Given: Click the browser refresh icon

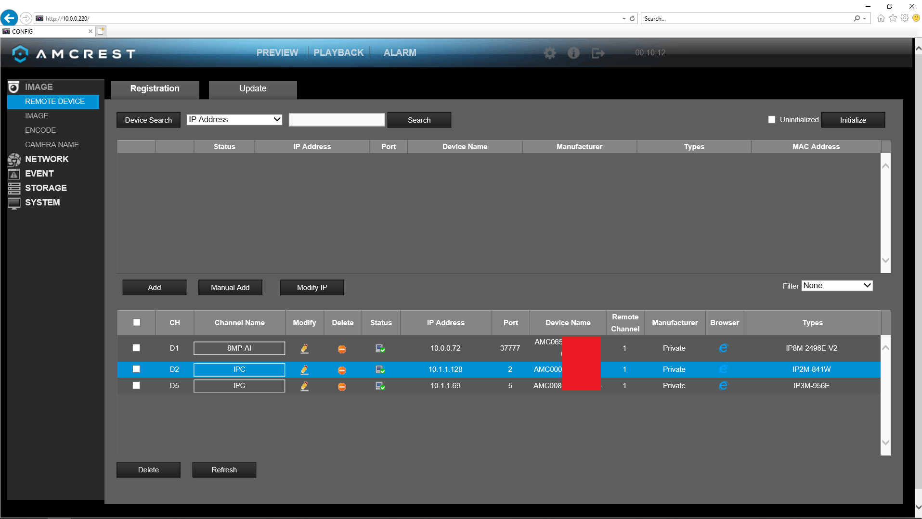Looking at the screenshot, I should coord(632,19).
